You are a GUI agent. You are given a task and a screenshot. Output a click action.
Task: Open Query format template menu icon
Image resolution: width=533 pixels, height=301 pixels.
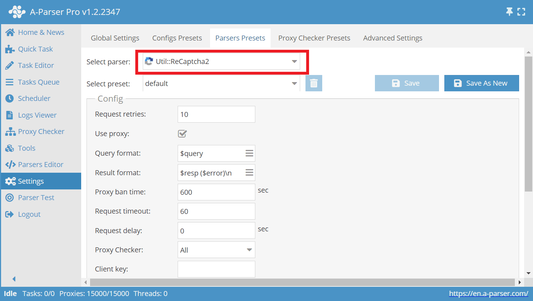pos(249,153)
